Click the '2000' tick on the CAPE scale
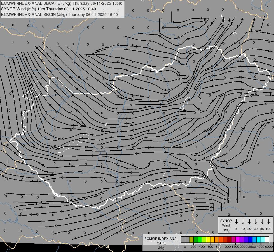This screenshot has height=252, width=274. click(x=244, y=247)
